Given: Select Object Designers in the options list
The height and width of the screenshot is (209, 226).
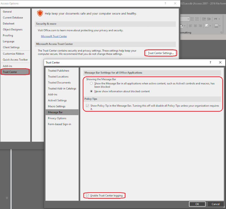Looking at the screenshot, I should 15,30.
